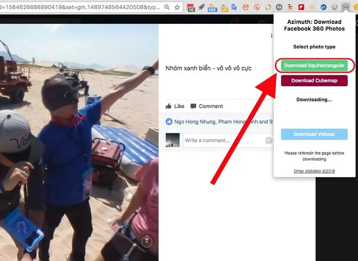The height and width of the screenshot is (261, 358).
Task: Click the 'Select photo type' label
Action: click(x=314, y=47)
